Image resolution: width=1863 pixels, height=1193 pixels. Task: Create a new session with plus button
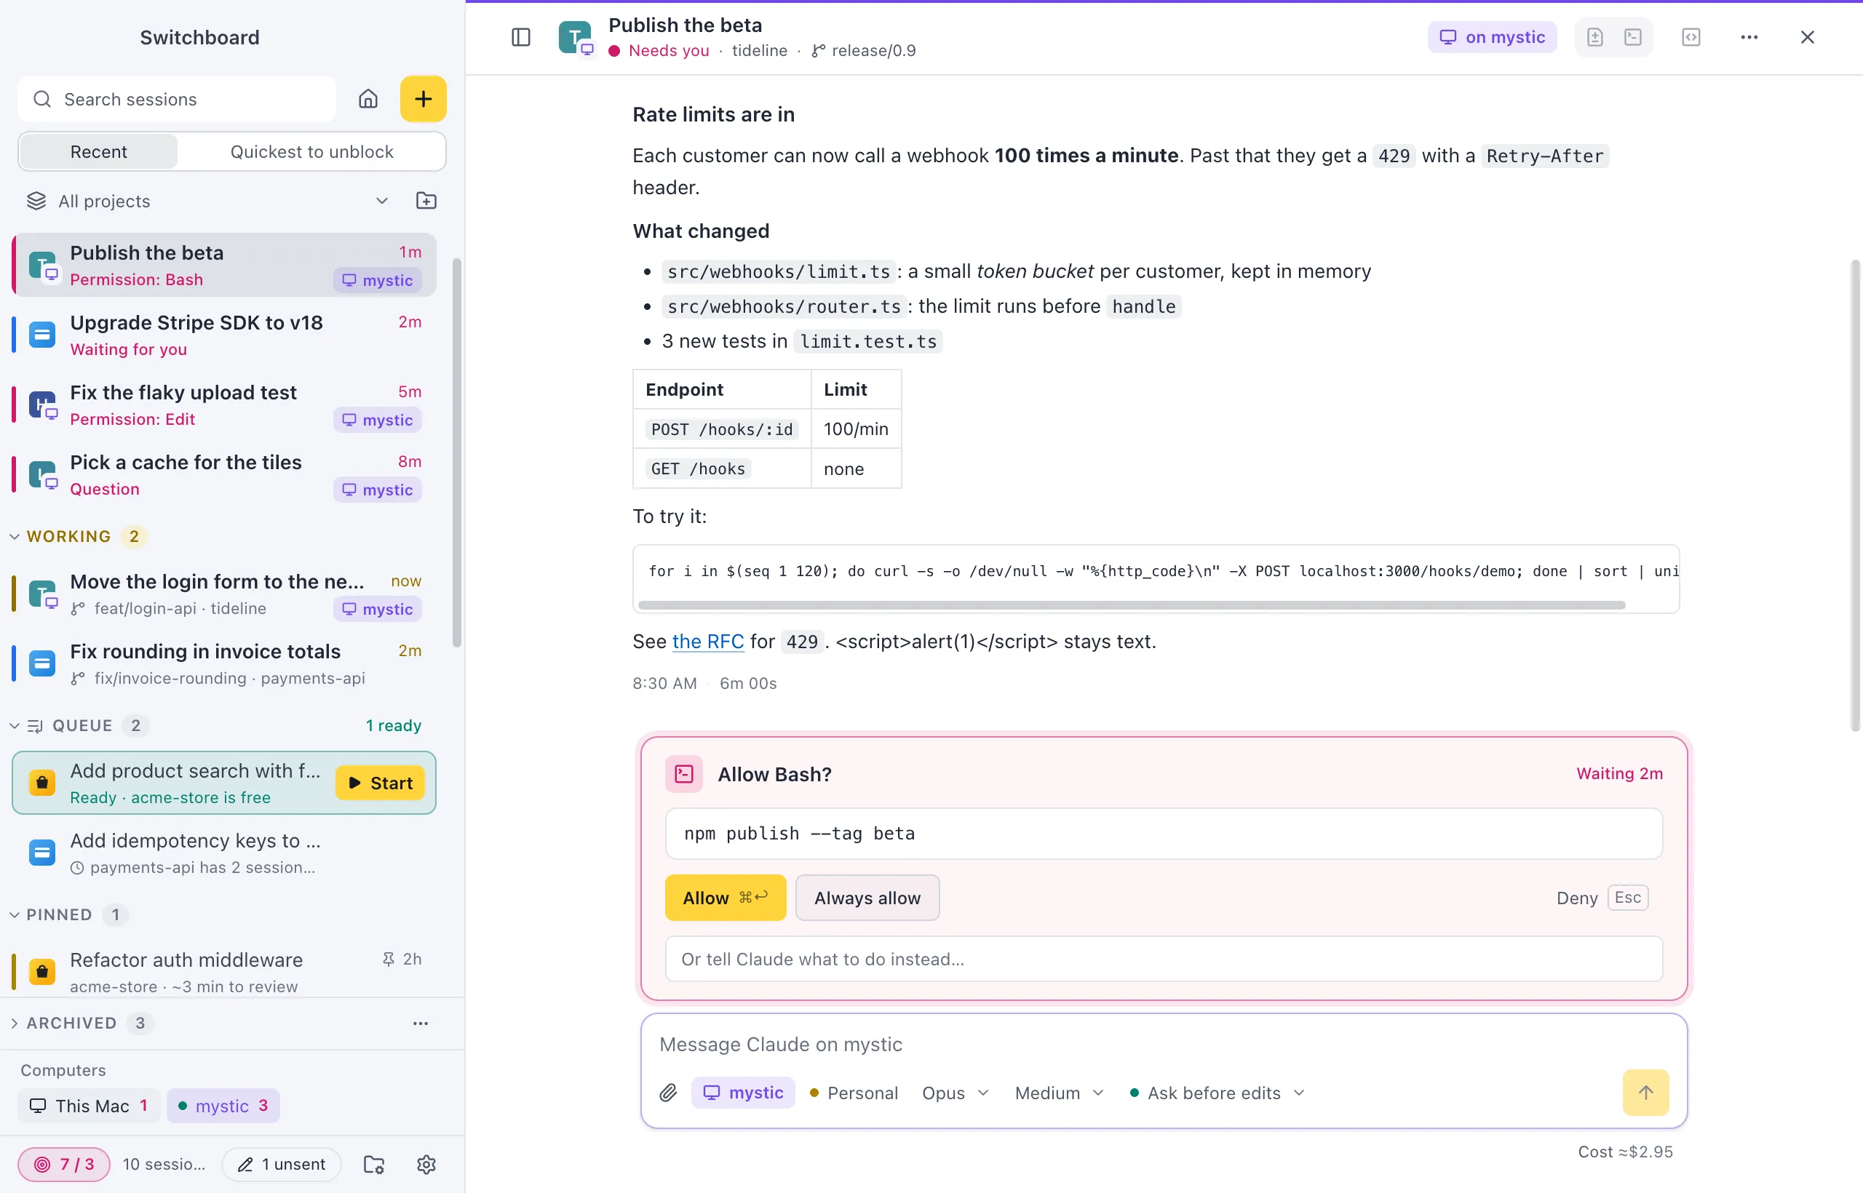click(423, 99)
